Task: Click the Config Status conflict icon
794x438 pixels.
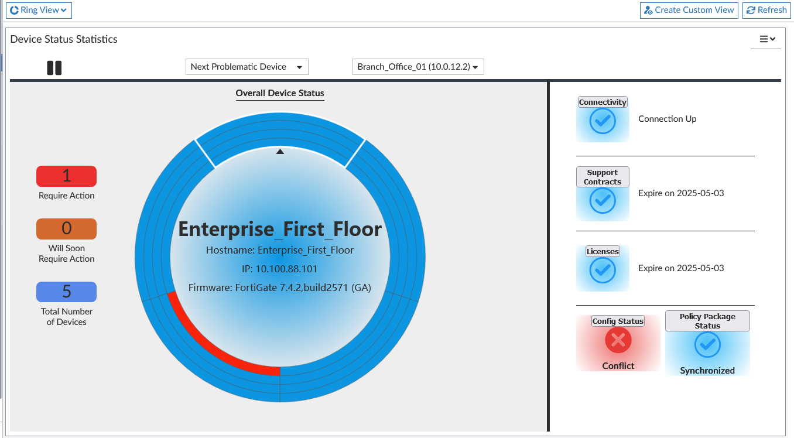Action: (x=618, y=340)
